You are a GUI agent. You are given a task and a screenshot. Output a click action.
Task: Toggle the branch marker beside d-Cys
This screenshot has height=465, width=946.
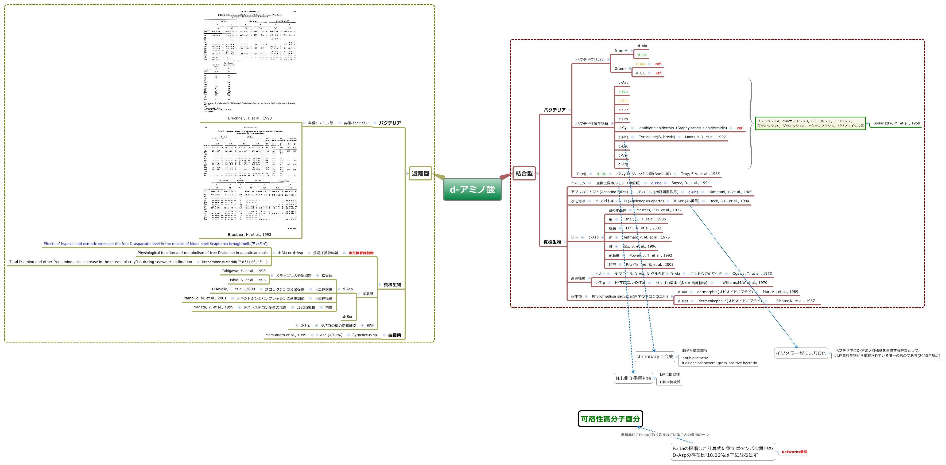click(x=633, y=128)
